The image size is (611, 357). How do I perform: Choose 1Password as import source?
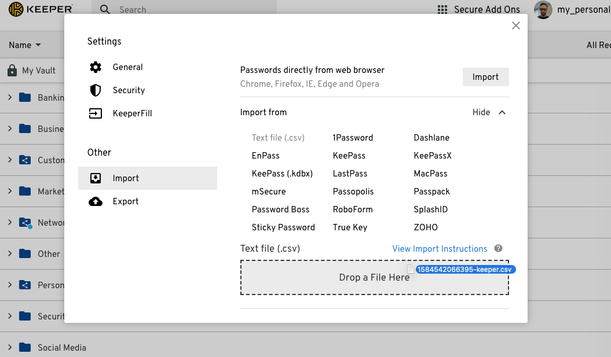coord(353,138)
